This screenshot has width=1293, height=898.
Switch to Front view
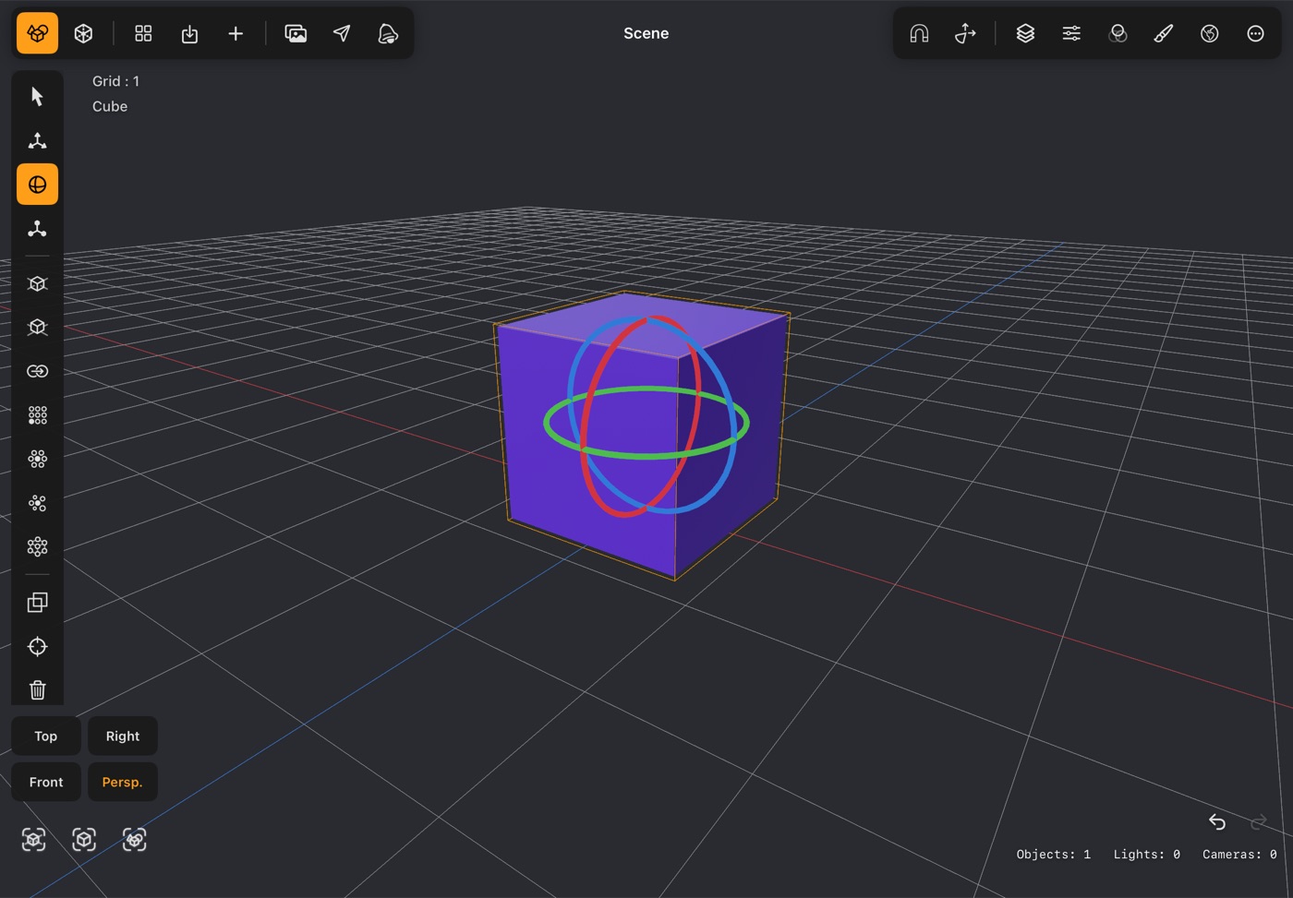coord(46,782)
